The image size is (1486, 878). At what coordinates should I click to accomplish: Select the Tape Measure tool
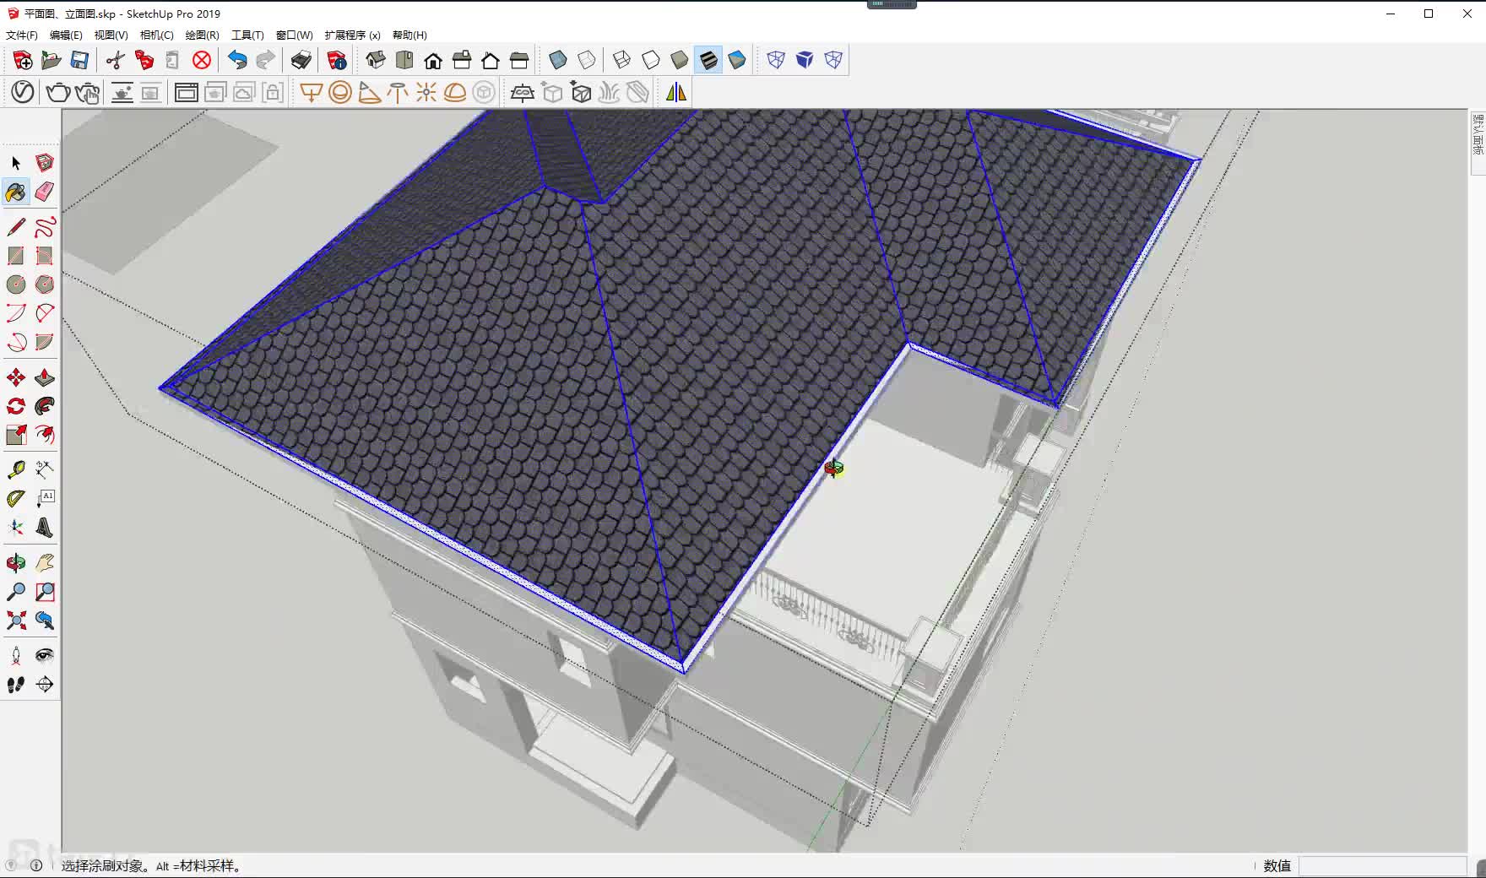pos(16,469)
